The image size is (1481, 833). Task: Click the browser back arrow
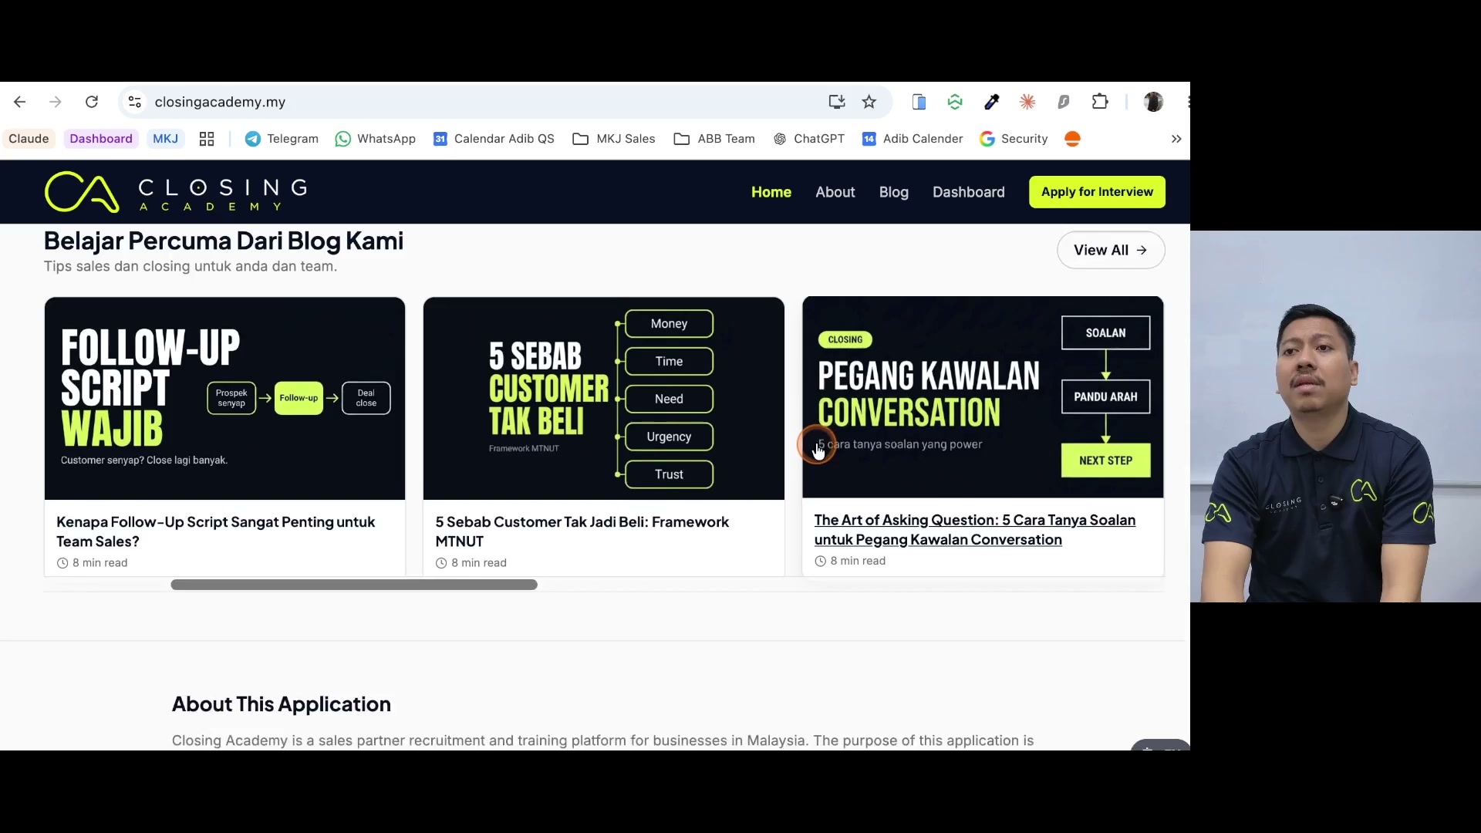click(x=20, y=102)
